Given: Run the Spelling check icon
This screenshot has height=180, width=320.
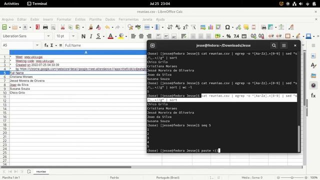Looking at the screenshot, I should (138, 27).
